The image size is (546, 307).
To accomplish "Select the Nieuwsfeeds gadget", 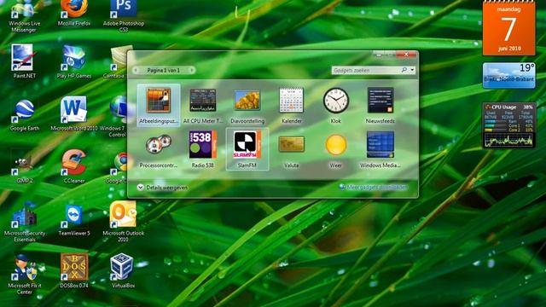I will tap(380, 105).
